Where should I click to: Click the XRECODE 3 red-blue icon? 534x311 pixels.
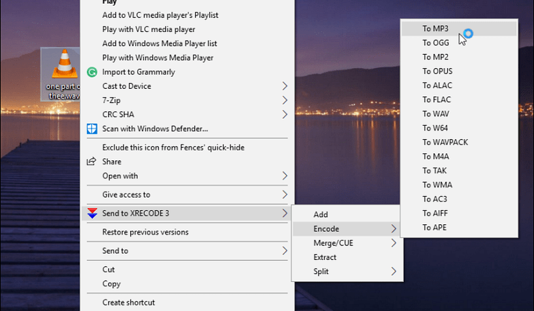(92, 214)
